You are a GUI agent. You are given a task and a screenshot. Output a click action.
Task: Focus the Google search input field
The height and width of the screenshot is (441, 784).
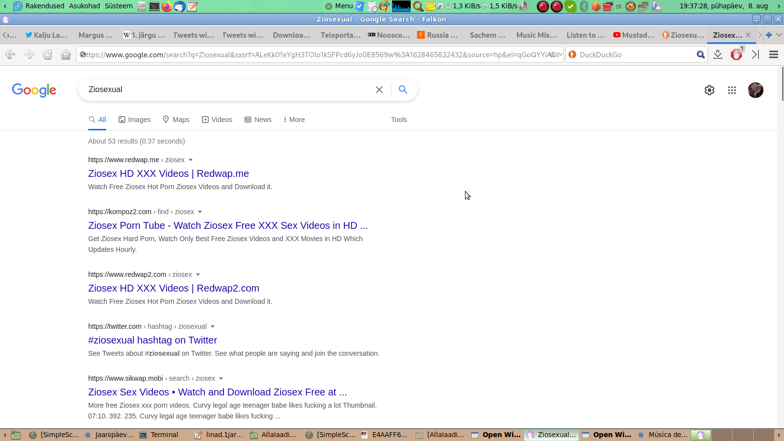228,90
